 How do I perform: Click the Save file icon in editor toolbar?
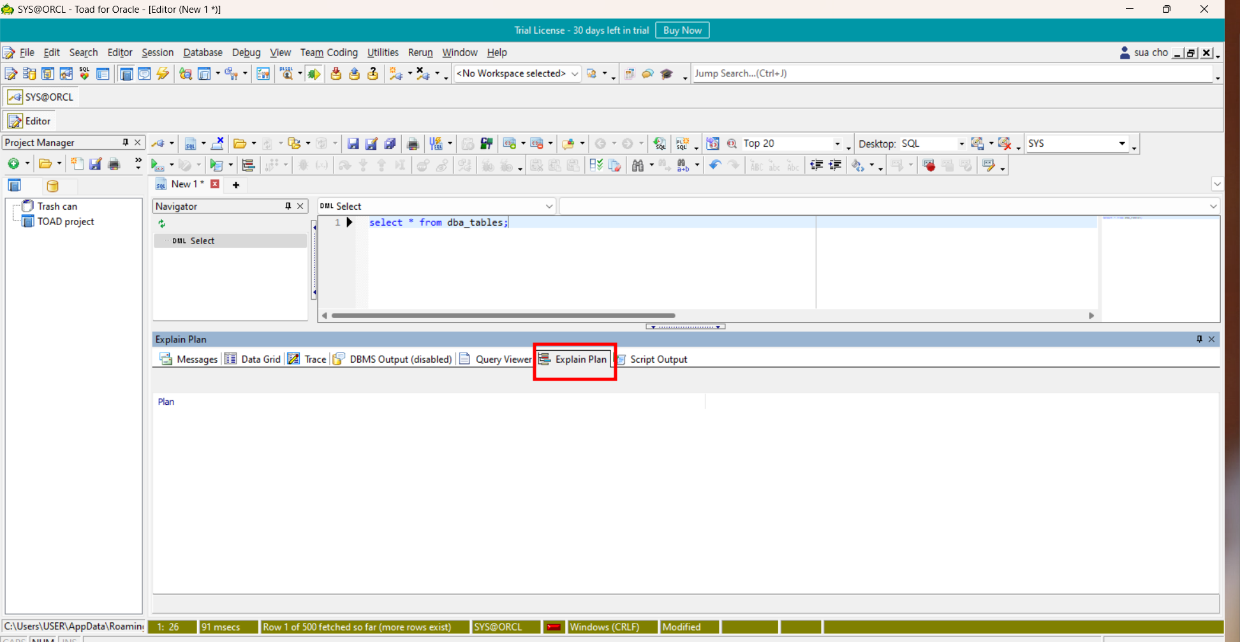[353, 144]
